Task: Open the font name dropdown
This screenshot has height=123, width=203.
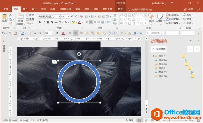Action: [59, 16]
